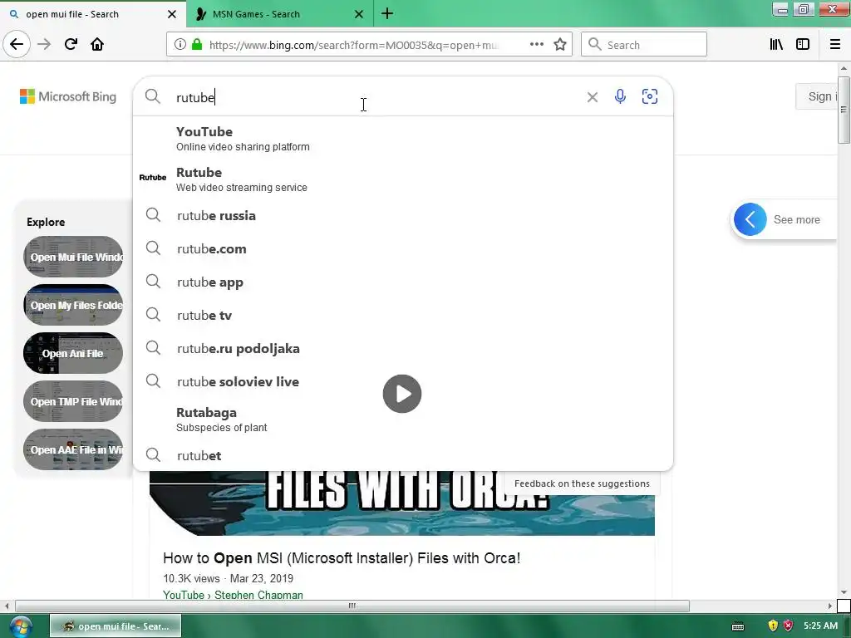
Task: Close the 'MSN Games - Search' tab
Action: coord(359,14)
